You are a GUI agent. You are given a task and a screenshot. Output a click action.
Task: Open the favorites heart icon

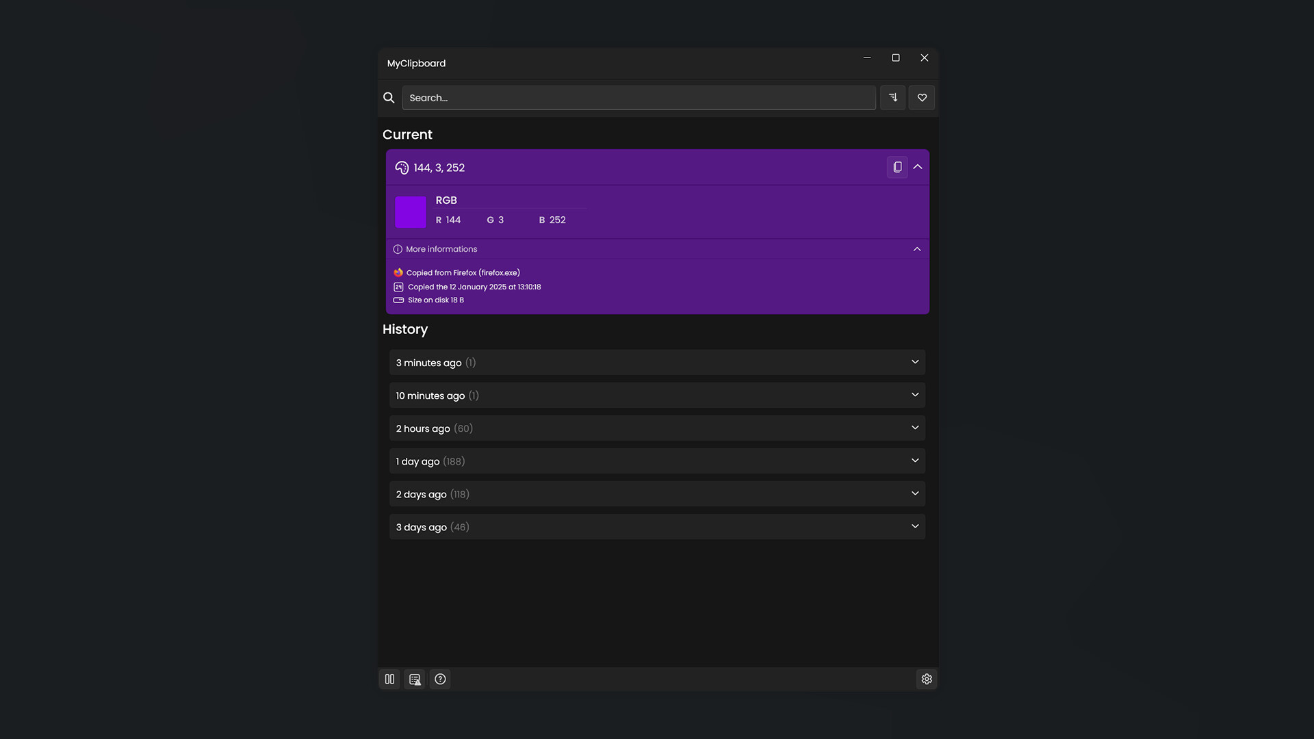[x=921, y=97]
